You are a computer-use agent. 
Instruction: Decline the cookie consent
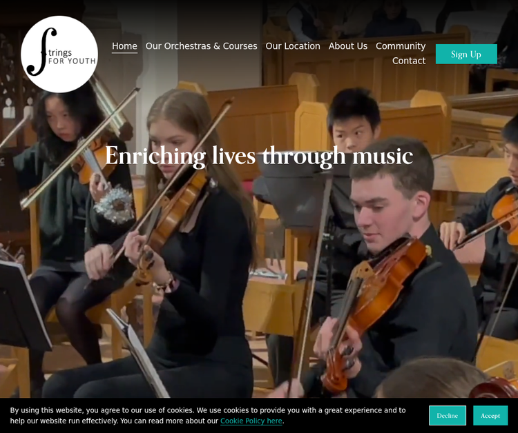[x=448, y=416]
